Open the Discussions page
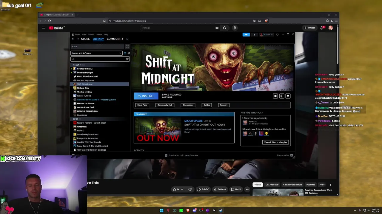This screenshot has height=214, width=382. [x=188, y=105]
